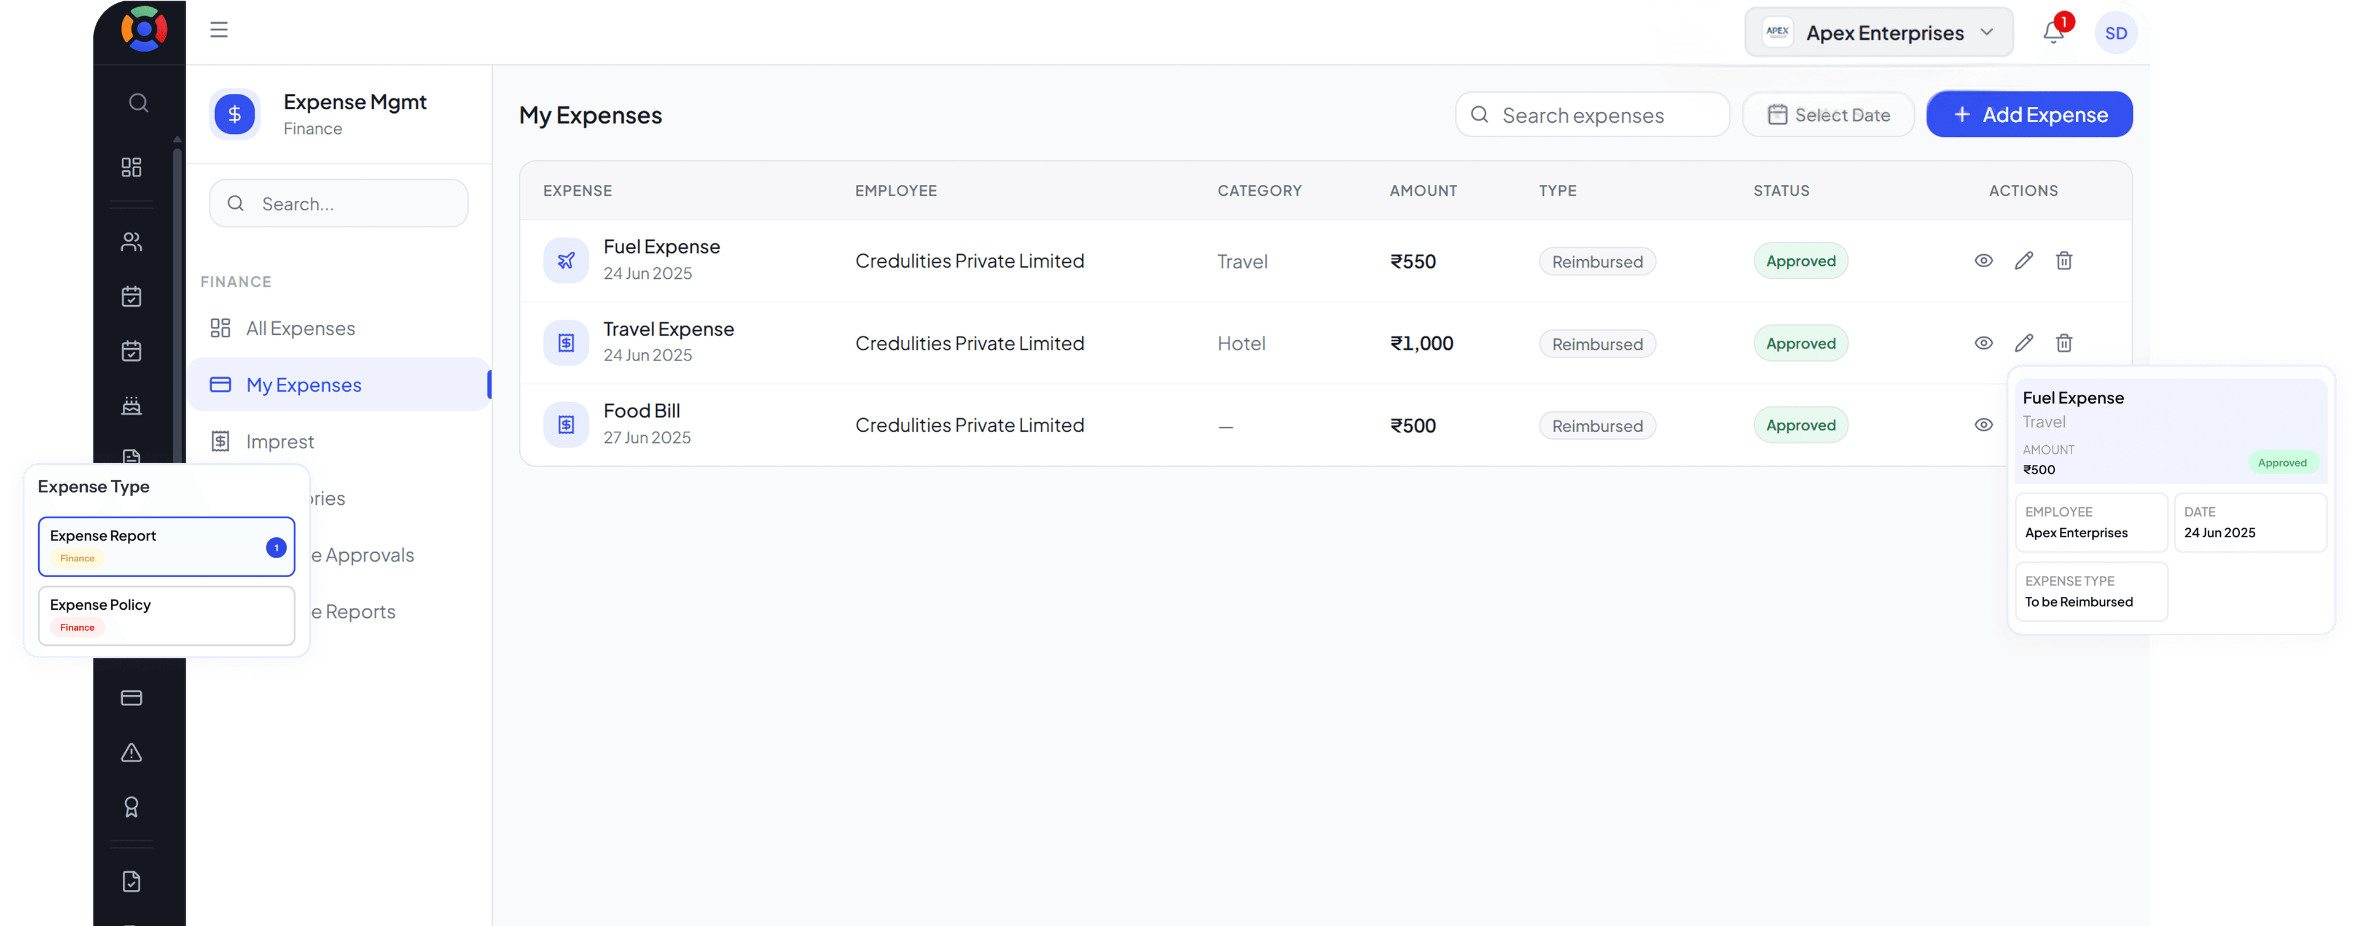This screenshot has height=926, width=2359.
Task: Open the Imprest menu item
Action: coord(280,442)
